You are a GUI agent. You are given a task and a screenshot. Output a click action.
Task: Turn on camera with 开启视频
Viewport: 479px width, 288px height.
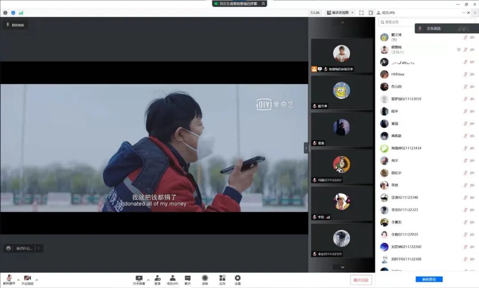pyautogui.click(x=27, y=280)
